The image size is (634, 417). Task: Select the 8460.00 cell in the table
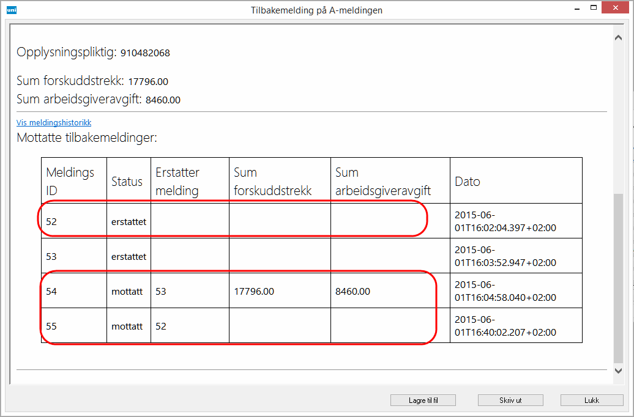353,292
